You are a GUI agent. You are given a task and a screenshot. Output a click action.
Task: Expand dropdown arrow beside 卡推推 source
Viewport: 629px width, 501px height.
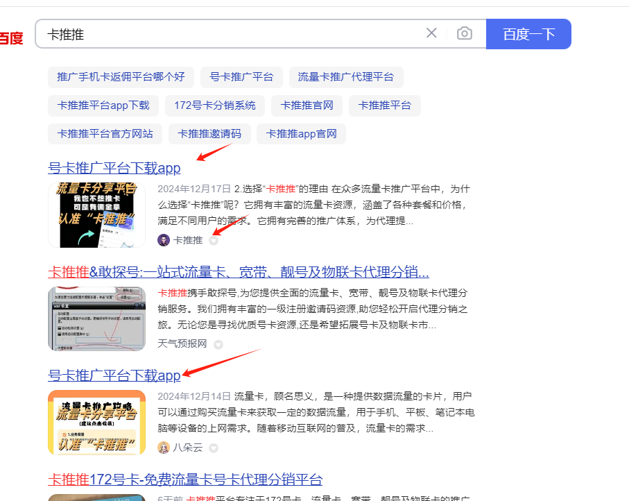pyautogui.click(x=214, y=241)
